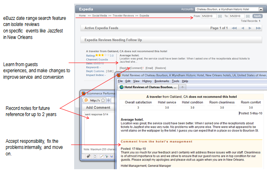
Task: Expand Expedia Reviews Needing Follow Up panel
Action: [x=171, y=40]
